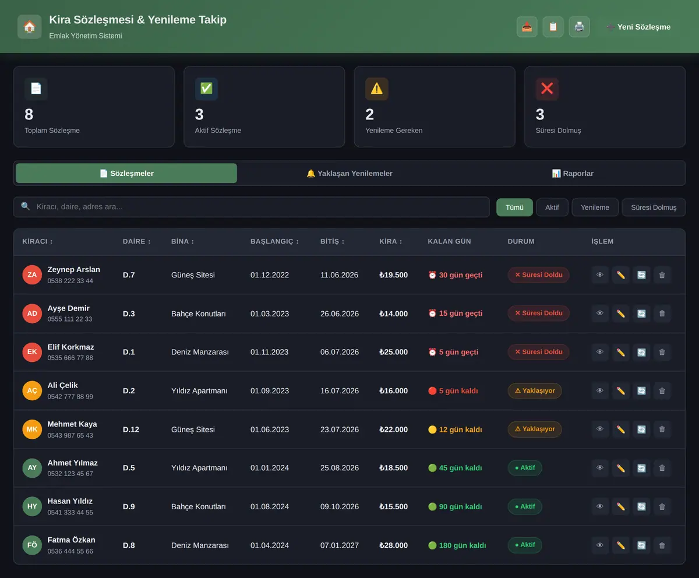Click the tenant search input field

click(x=252, y=207)
